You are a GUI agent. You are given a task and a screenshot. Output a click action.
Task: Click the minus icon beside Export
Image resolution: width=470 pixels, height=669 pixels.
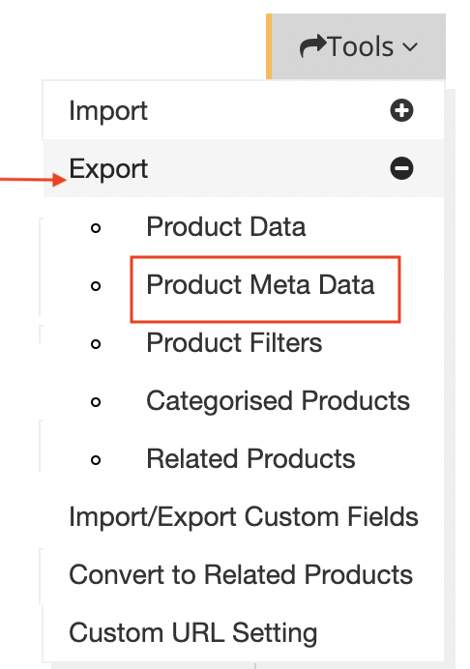(401, 168)
